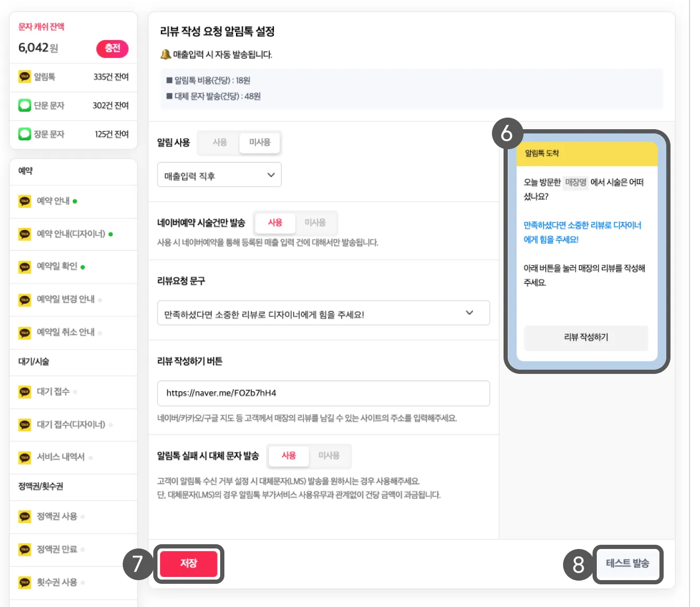Click the 테스트 발송 button

point(627,563)
